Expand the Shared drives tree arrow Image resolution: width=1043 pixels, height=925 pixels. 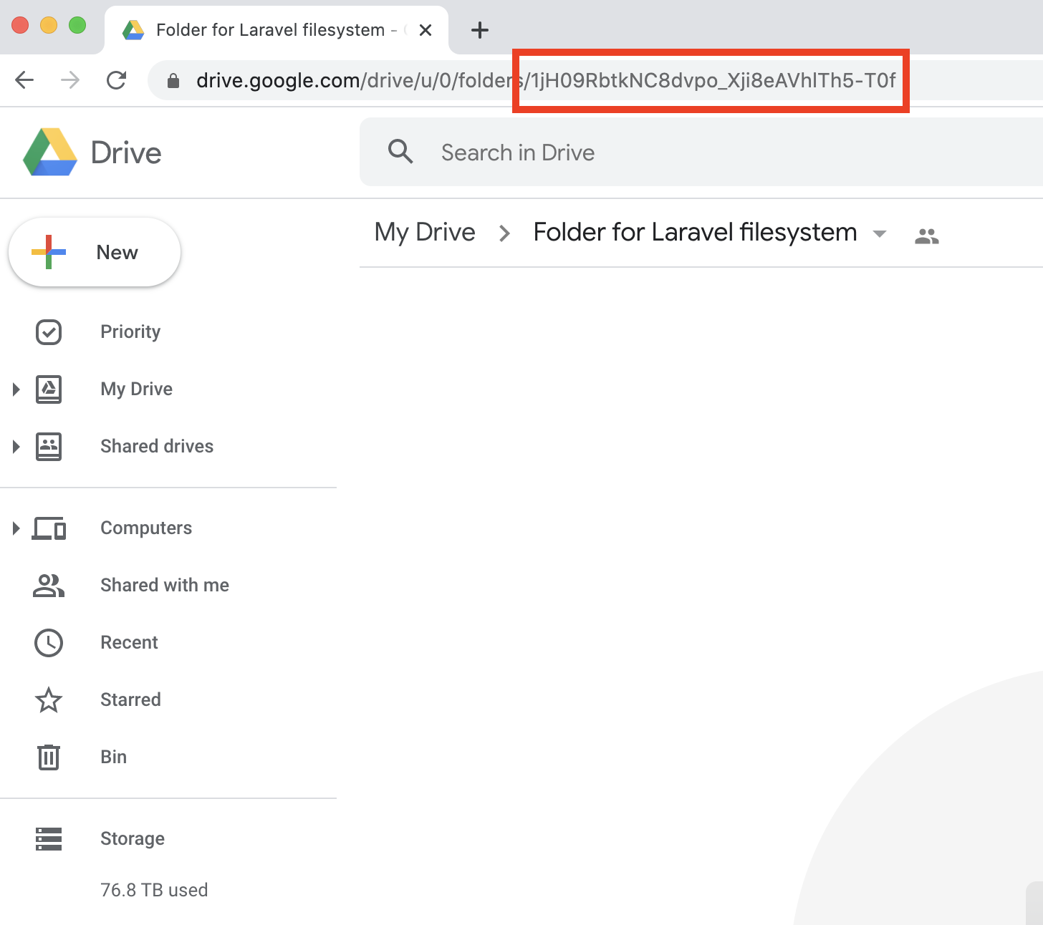pos(16,447)
